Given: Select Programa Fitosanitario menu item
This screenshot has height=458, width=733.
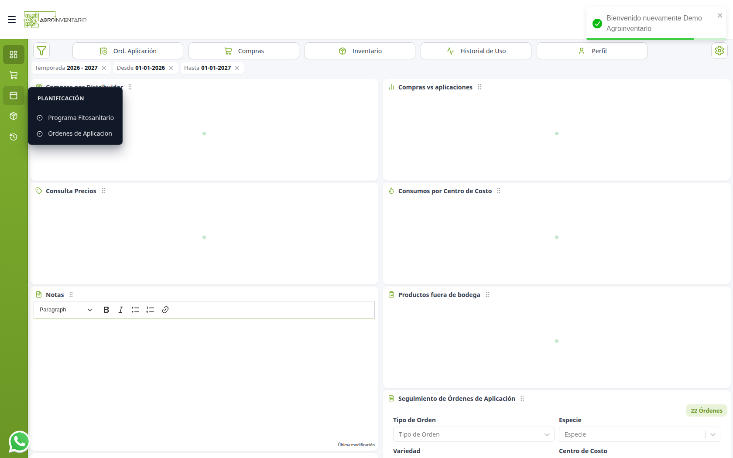Looking at the screenshot, I should 75,118.
